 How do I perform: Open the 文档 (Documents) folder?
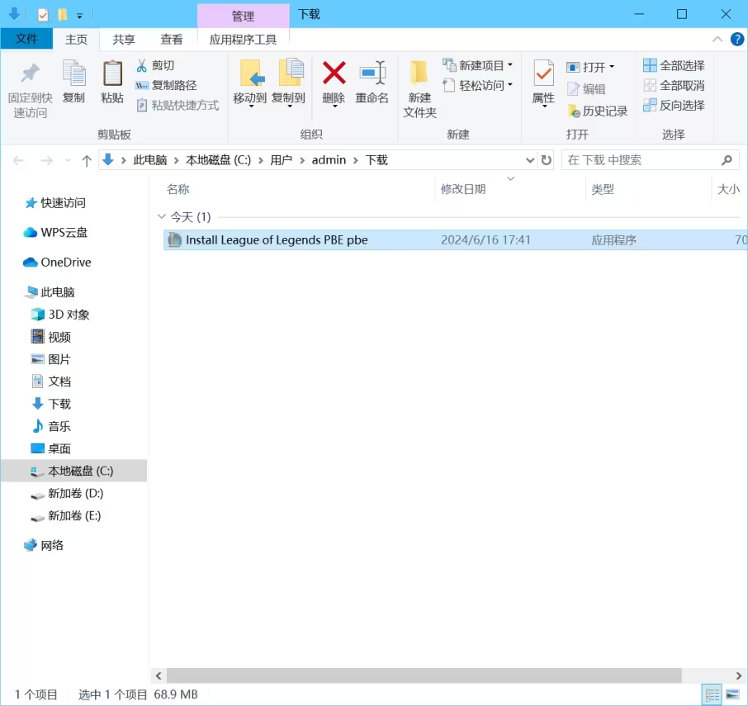(51, 381)
